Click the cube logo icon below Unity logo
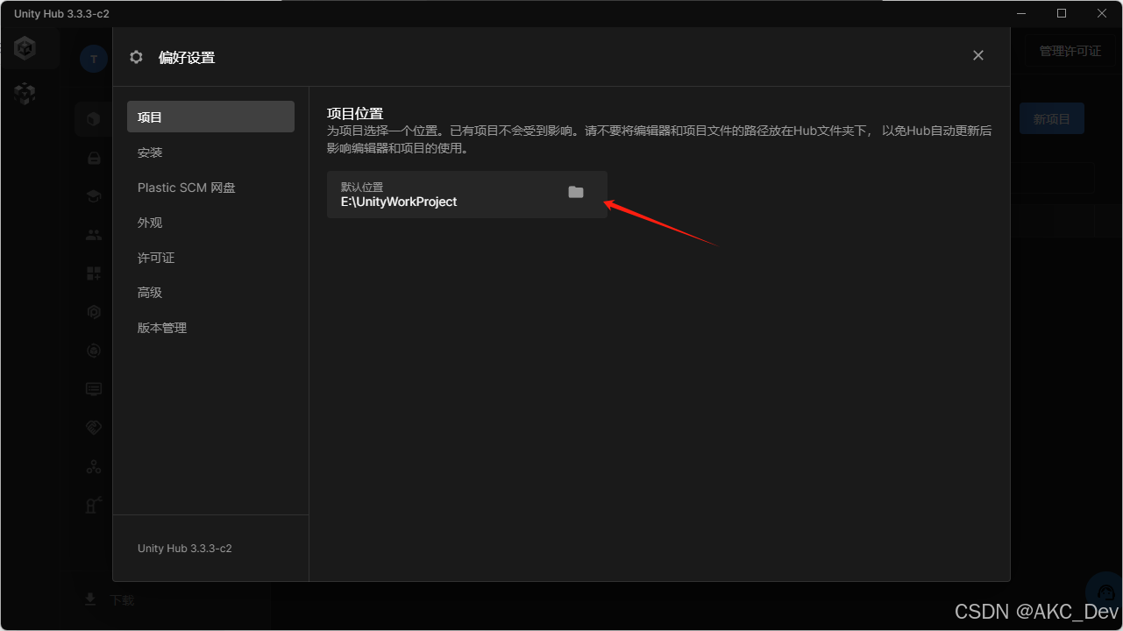This screenshot has height=631, width=1123. click(25, 93)
